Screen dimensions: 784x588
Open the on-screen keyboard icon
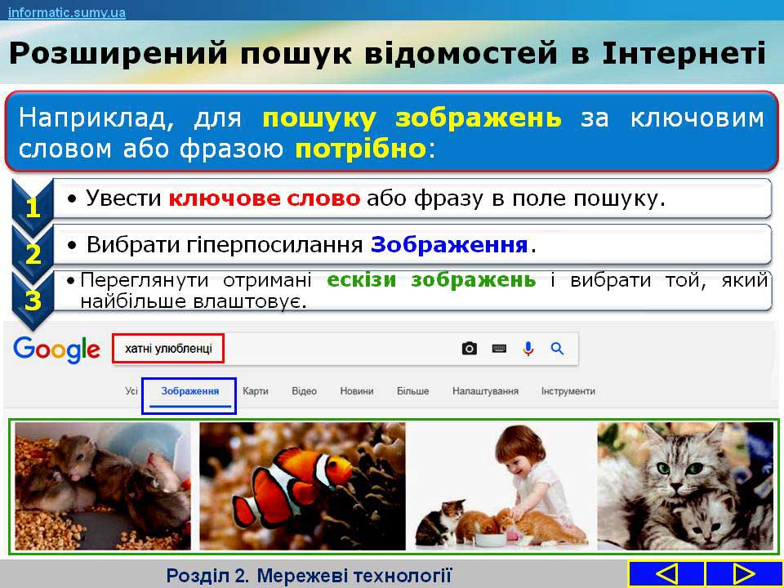tap(499, 349)
